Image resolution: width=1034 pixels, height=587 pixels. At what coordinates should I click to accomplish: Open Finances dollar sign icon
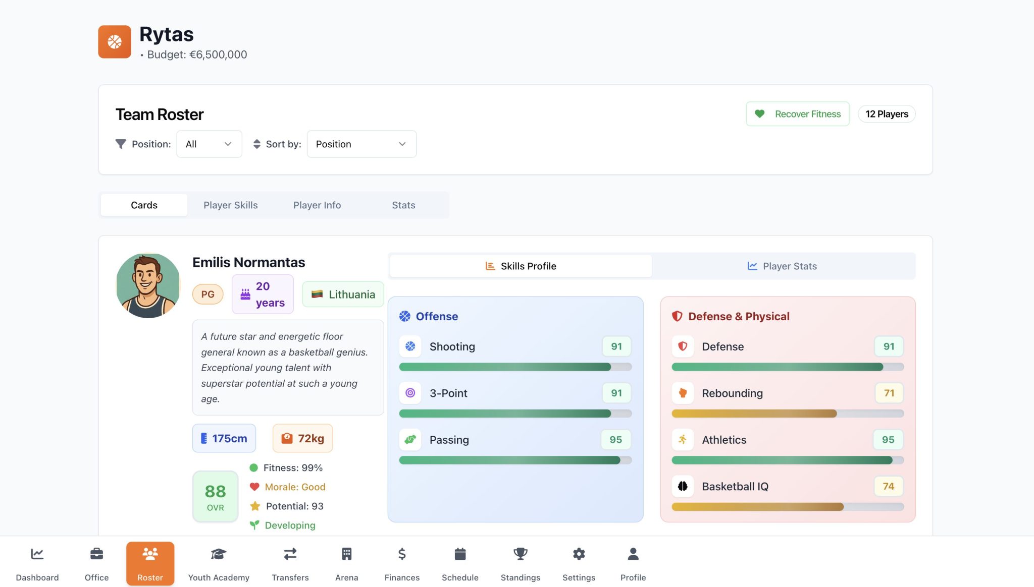point(402,554)
